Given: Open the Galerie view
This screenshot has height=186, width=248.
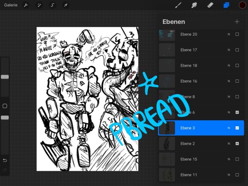Looking at the screenshot, I should click(x=11, y=5).
